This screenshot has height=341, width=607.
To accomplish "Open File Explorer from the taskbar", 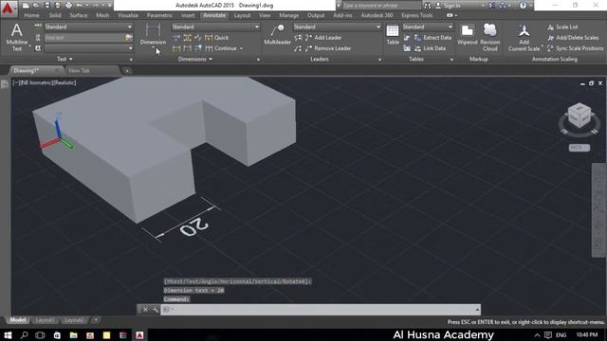I will click(74, 334).
